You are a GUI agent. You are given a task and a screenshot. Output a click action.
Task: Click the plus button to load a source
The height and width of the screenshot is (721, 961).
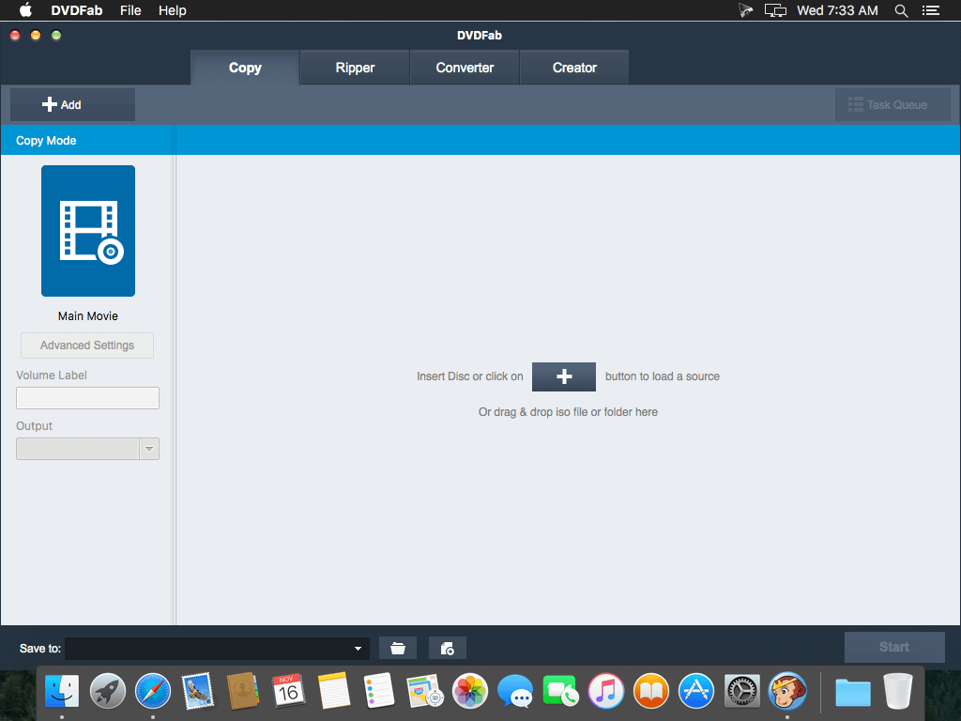(563, 376)
